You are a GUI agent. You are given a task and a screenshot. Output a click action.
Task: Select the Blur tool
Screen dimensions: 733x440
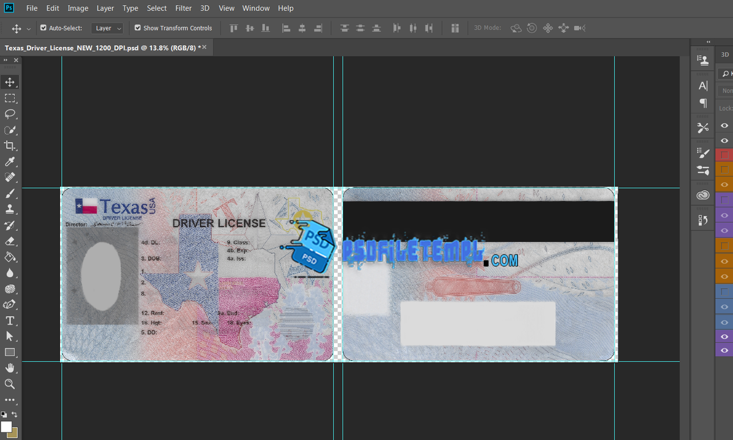pyautogui.click(x=10, y=273)
